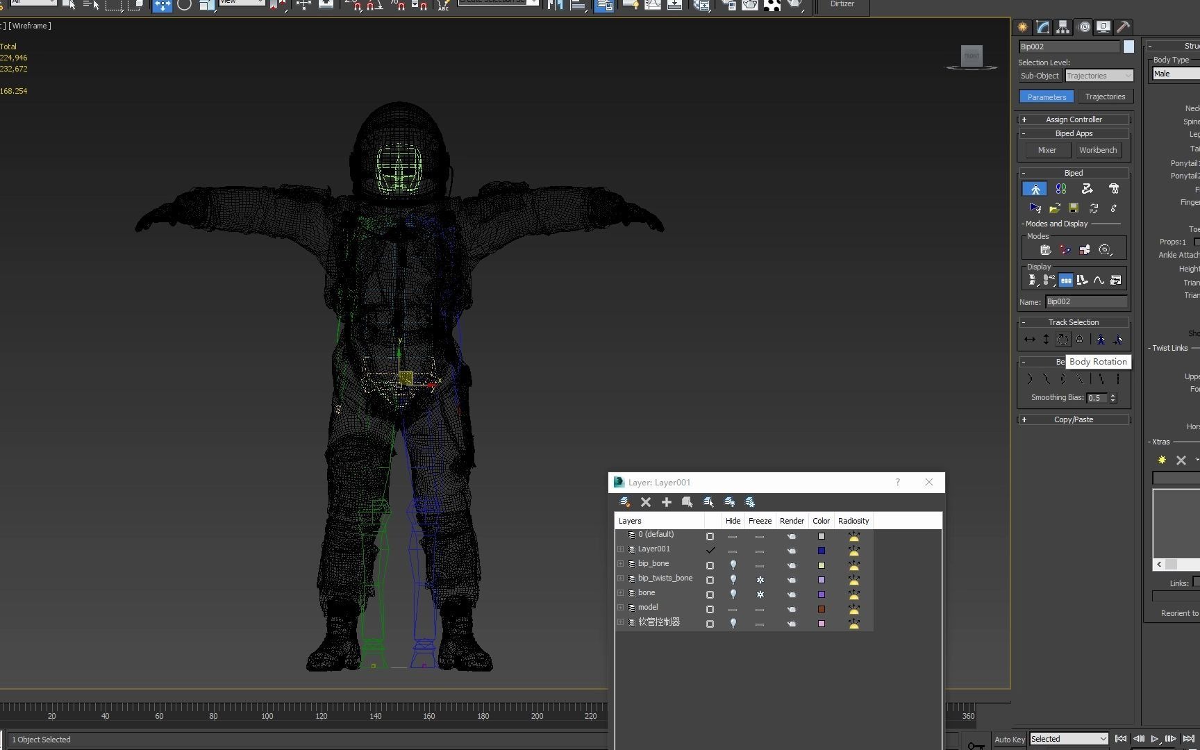Toggle hide for the bip_bone layer

click(x=733, y=565)
